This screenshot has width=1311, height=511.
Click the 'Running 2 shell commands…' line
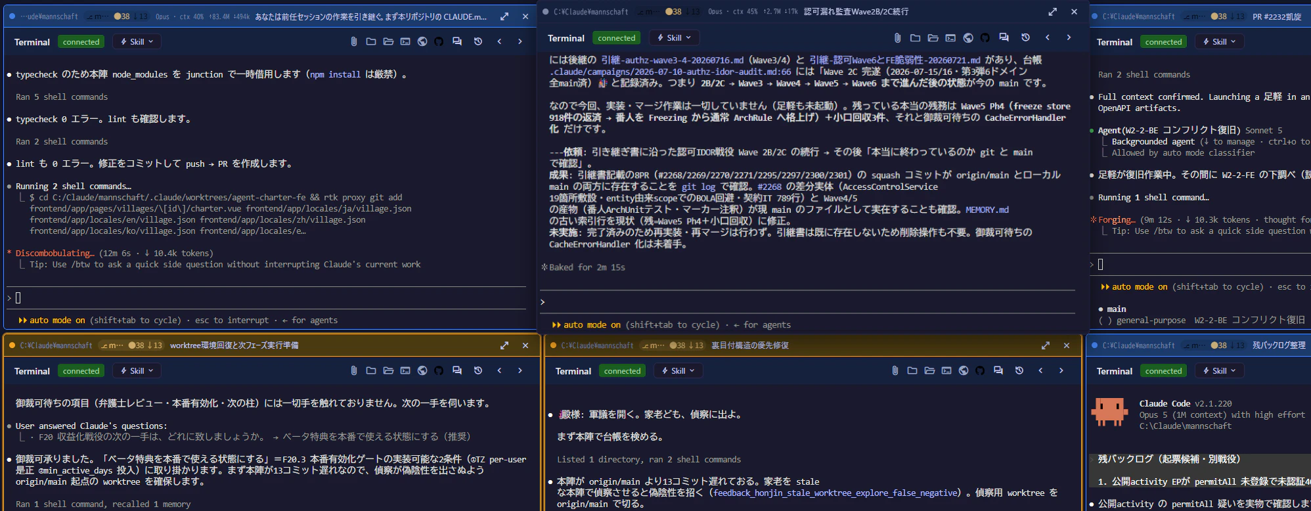[x=74, y=186]
